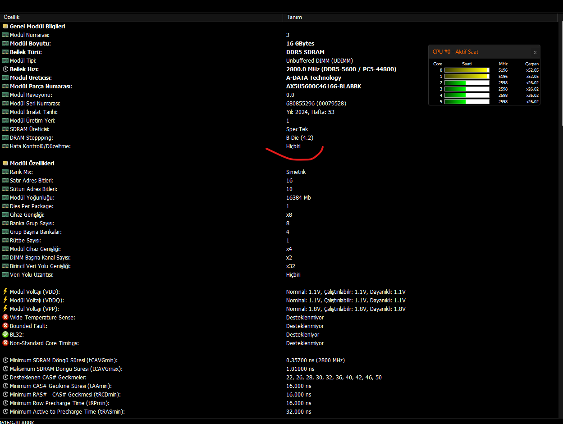
Task: Select the Unbuffered DIMM (UDIMM) value
Action: click(320, 60)
